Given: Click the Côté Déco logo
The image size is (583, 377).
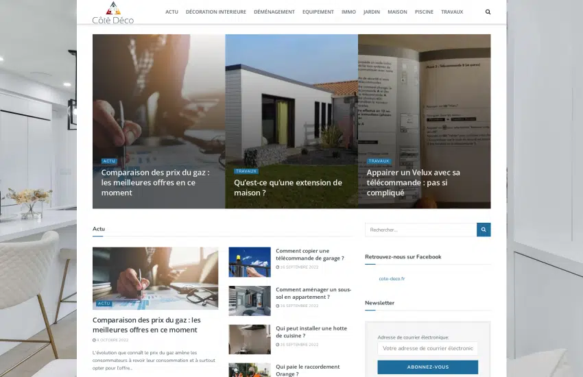Looking at the screenshot, I should point(113,13).
